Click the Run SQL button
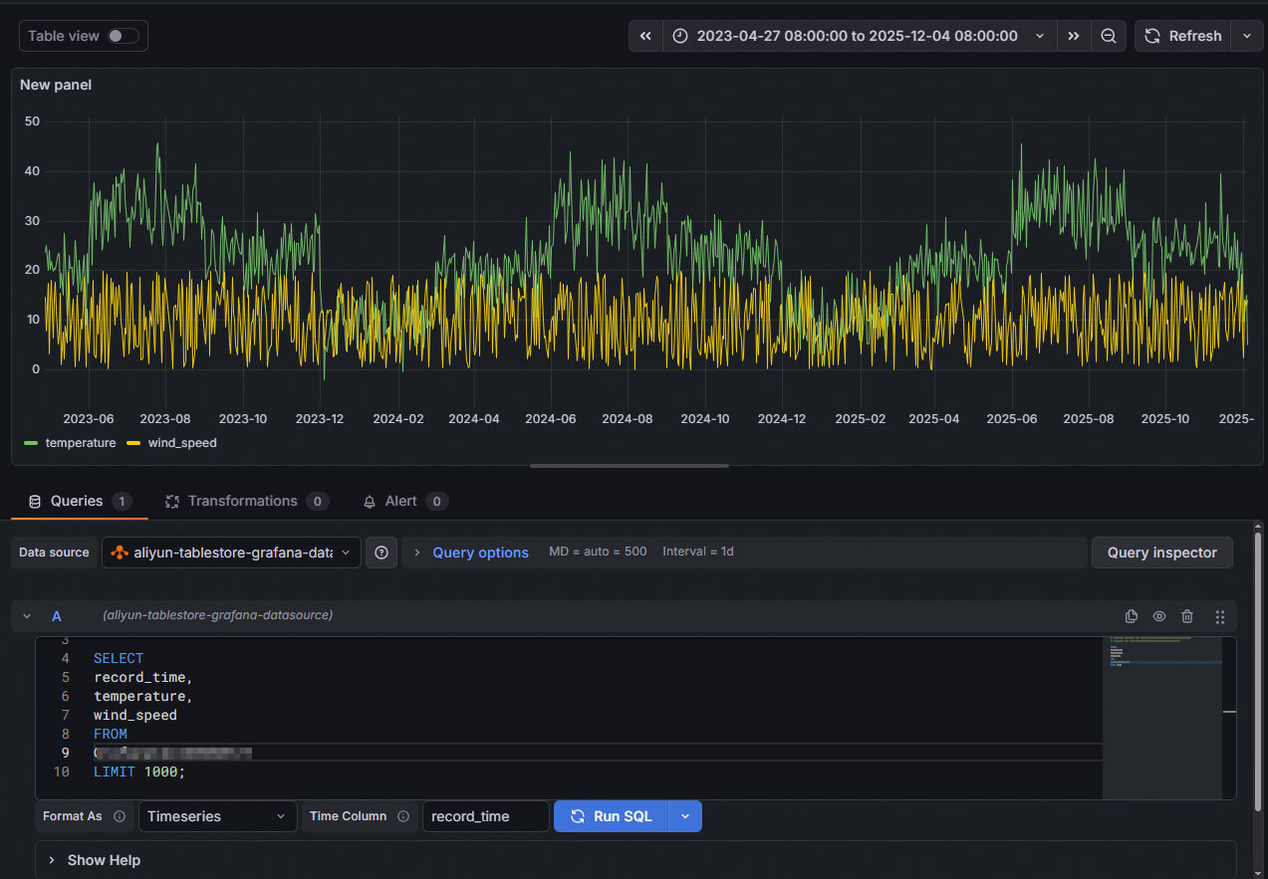The image size is (1268, 879). point(611,816)
